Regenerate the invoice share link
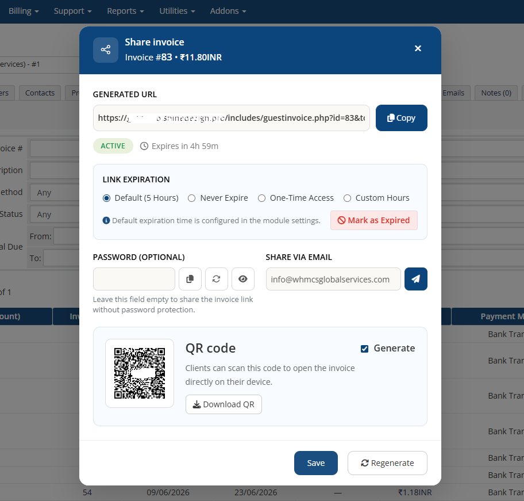The height and width of the screenshot is (501, 524). (x=387, y=463)
